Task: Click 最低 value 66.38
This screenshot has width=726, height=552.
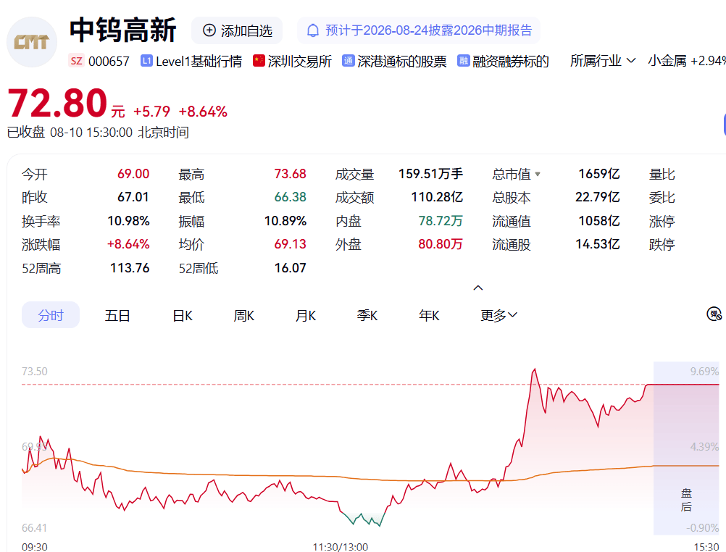Action: point(291,197)
